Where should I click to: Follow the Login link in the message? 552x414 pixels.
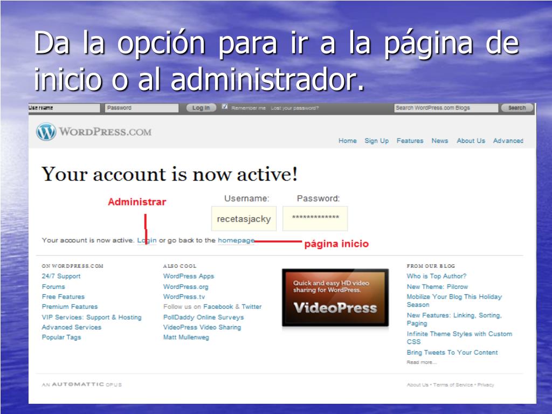pos(147,240)
